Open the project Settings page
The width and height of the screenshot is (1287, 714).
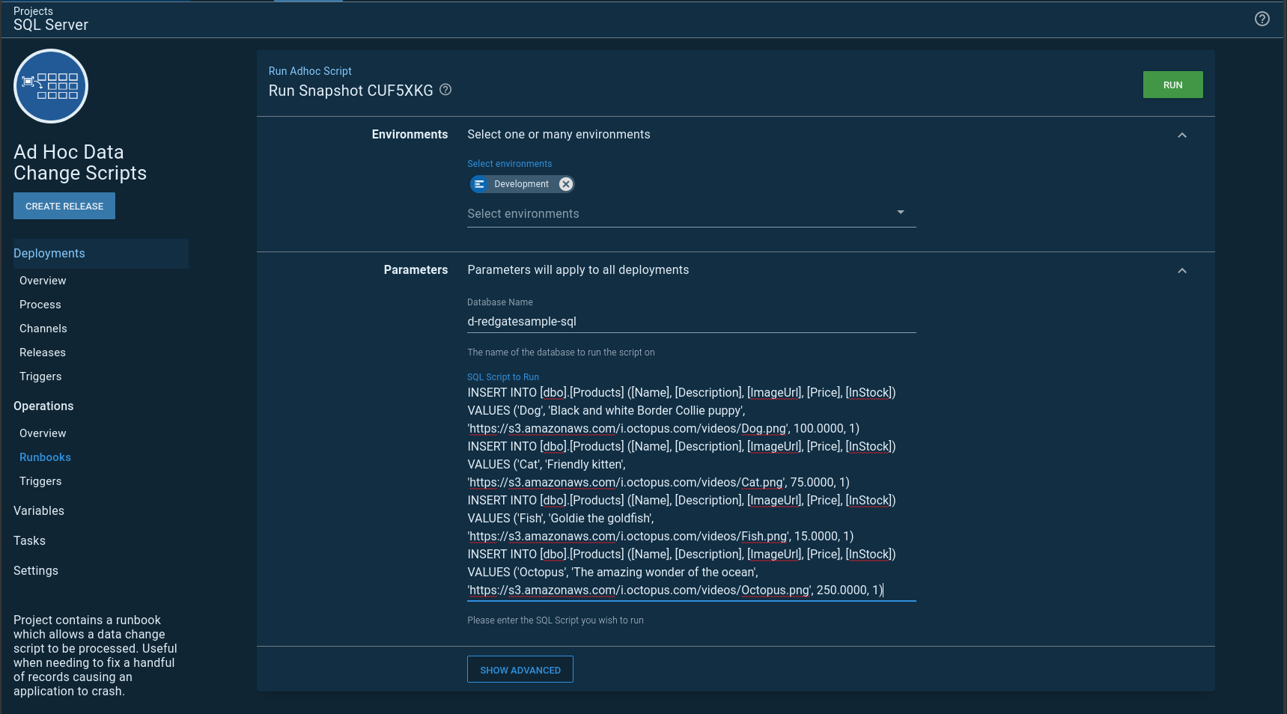36,571
